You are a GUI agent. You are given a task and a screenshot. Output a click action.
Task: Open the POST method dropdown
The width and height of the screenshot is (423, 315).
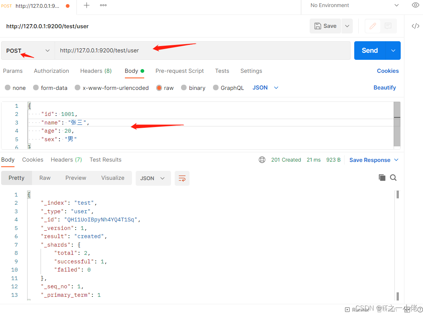tap(28, 51)
